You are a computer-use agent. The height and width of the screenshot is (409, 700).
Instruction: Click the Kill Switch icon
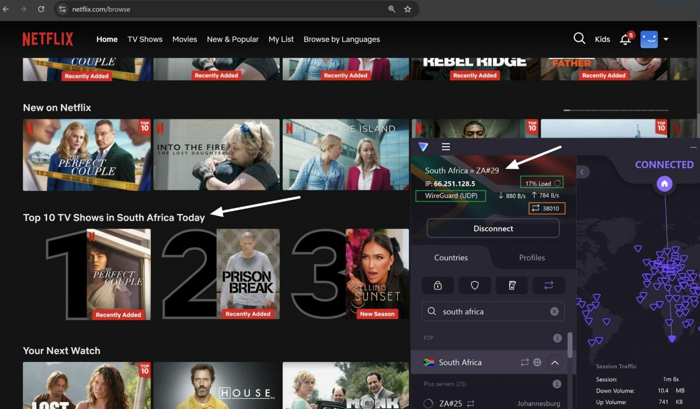(512, 285)
